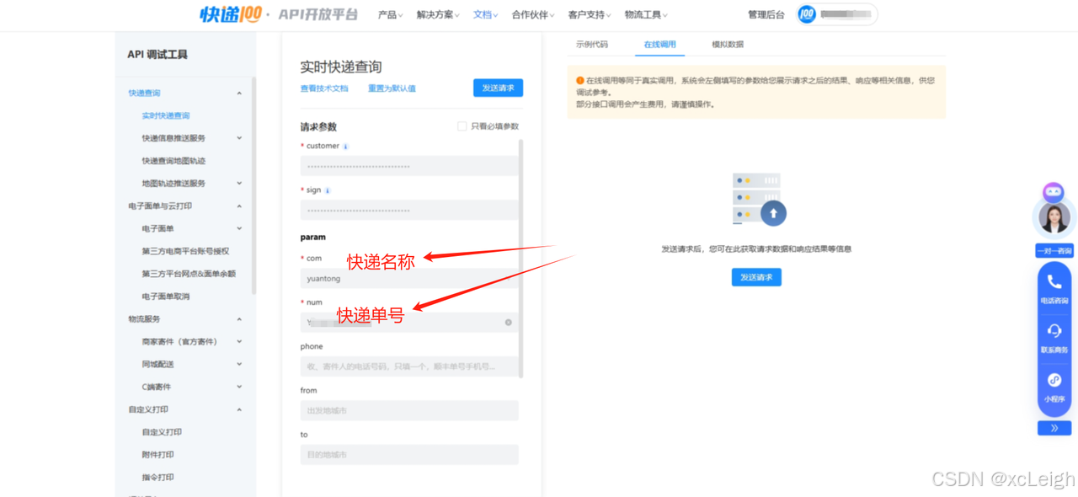The width and height of the screenshot is (1078, 497).
Task: Collapse the 自定义打印 section
Action: point(239,409)
